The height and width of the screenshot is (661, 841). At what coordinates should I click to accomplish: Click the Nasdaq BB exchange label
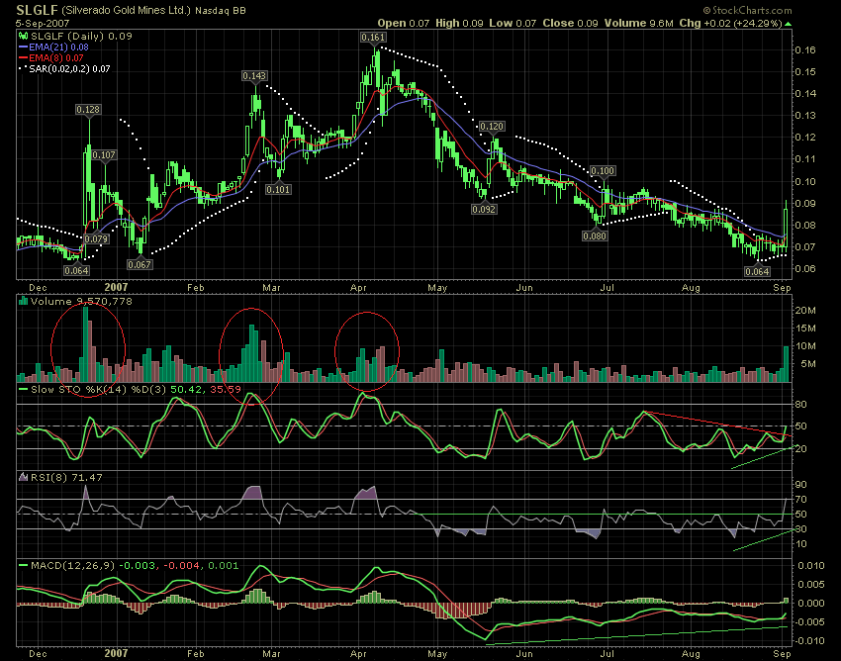point(220,10)
